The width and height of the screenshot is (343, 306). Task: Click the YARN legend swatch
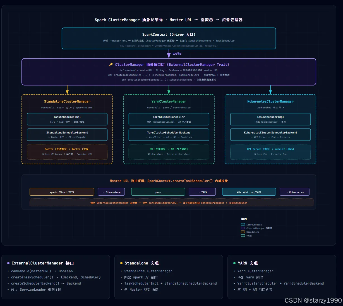click(x=243, y=235)
